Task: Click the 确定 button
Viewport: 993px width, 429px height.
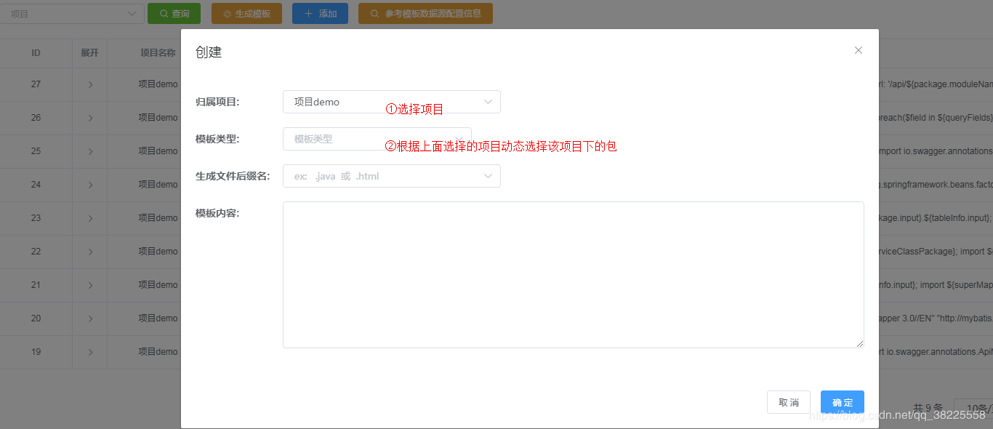Action: [x=843, y=402]
